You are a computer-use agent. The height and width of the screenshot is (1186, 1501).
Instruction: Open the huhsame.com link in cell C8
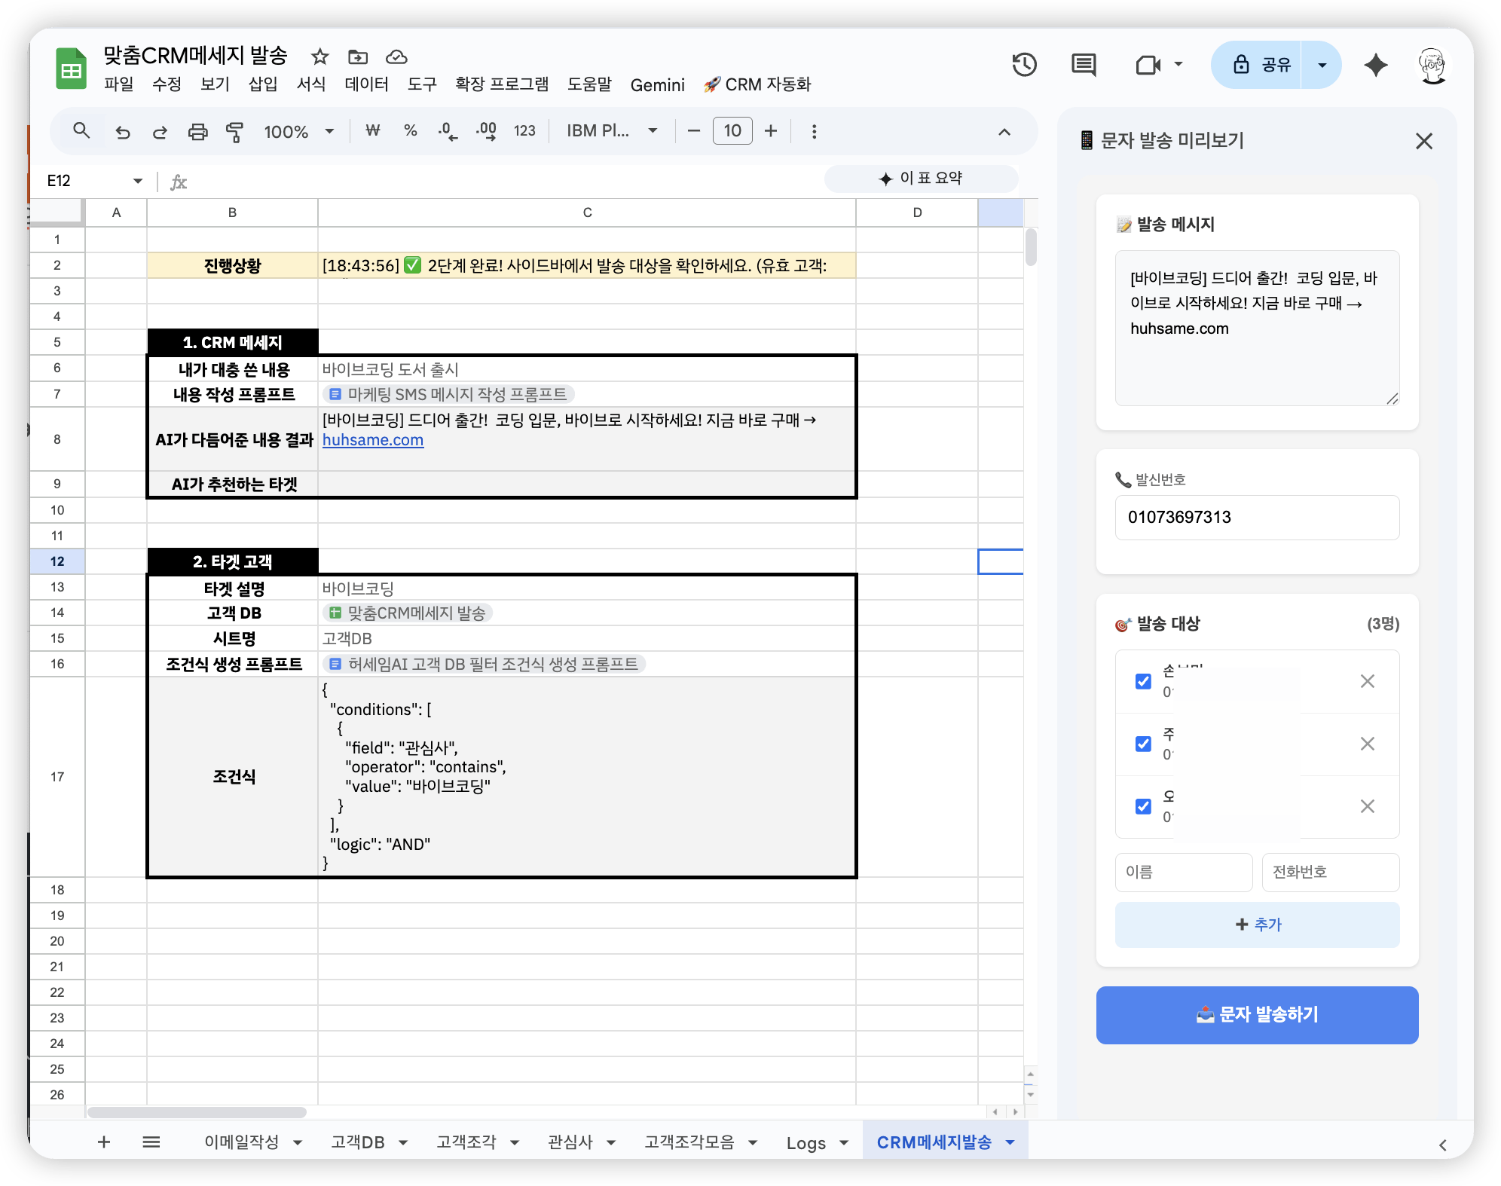(372, 440)
